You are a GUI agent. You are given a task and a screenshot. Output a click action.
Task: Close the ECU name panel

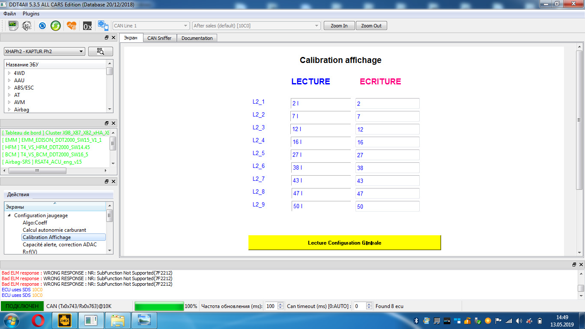113,38
